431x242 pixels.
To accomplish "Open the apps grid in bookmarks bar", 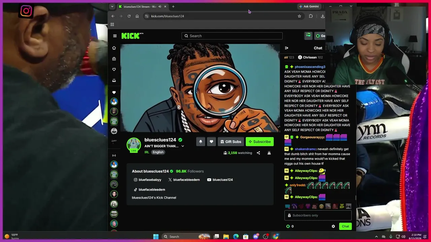I will (x=112, y=25).
